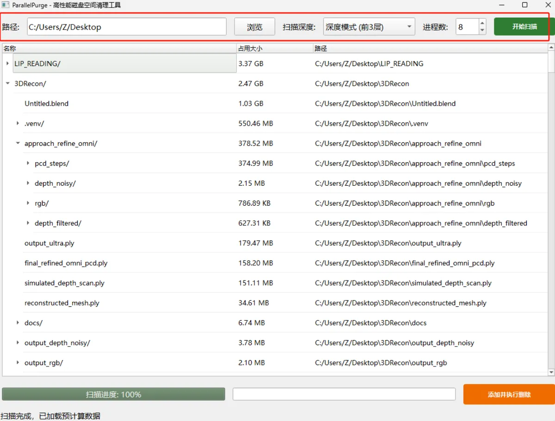
Task: Click the 550.46 MB size cell
Action: 256,123
